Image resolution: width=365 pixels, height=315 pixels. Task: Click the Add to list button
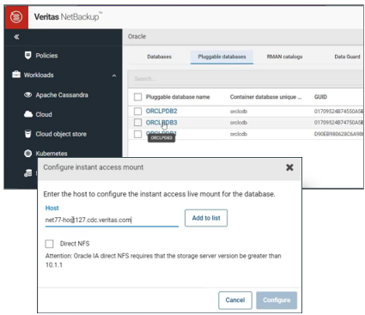(x=206, y=218)
